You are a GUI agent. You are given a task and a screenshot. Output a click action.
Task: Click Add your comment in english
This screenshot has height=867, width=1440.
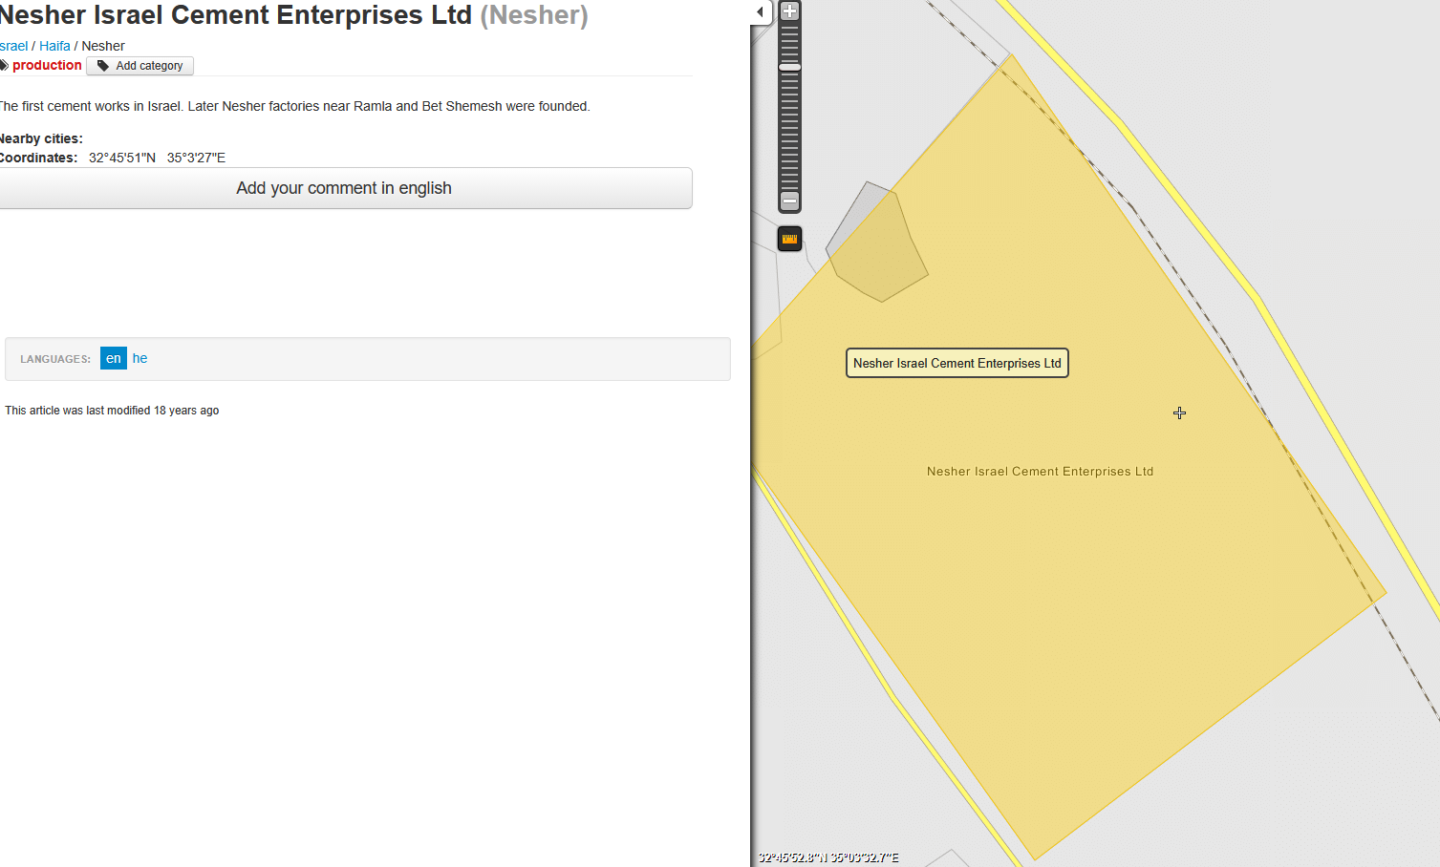pos(344,188)
